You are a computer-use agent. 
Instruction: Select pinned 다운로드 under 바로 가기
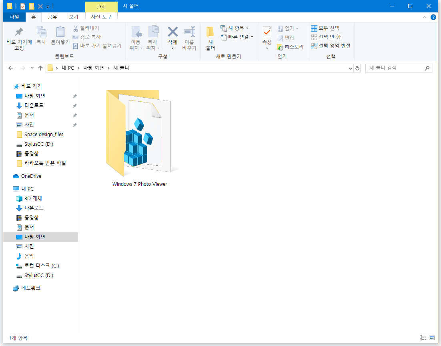click(x=34, y=106)
